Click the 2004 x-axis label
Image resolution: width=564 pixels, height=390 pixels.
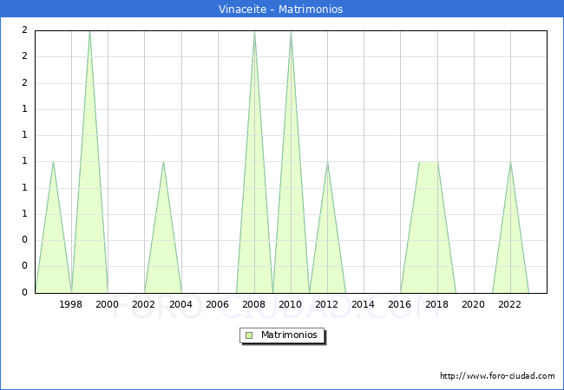[x=180, y=304]
